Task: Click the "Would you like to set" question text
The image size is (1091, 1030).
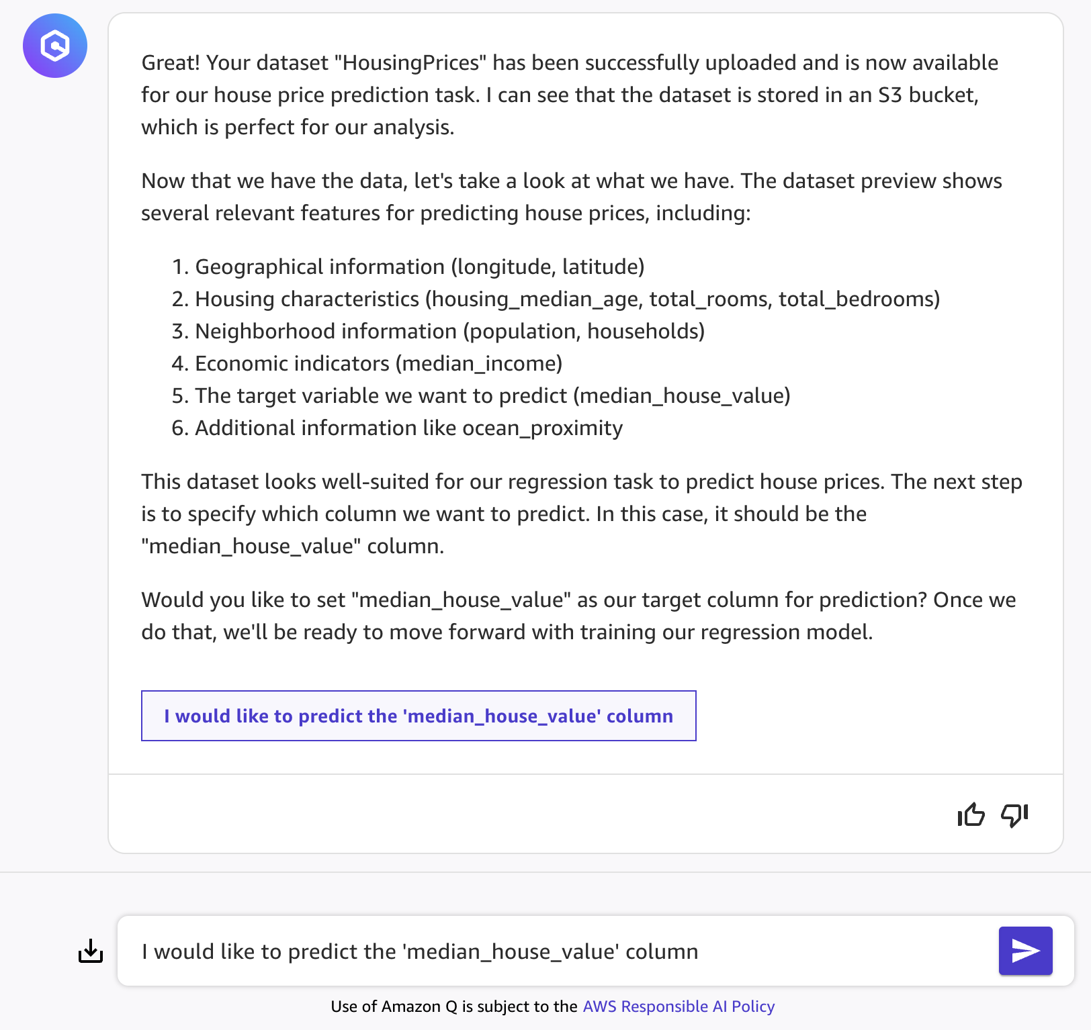Action: 578,616
